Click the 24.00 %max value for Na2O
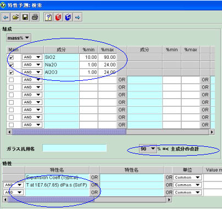Viewport: 222px width, 209px height. pyautogui.click(x=107, y=65)
